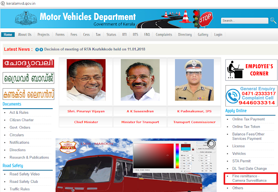Image resolution: width=278 pixels, height=192 pixels.
Task: Click the red Malayalam questionnaire banner
Action: pos(28,63)
